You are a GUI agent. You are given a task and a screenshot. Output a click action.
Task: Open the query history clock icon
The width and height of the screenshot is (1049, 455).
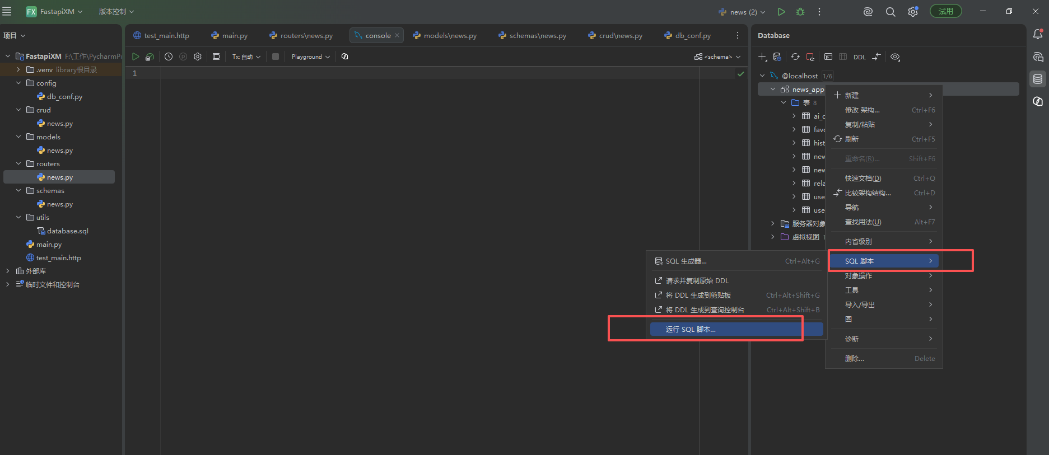(169, 57)
